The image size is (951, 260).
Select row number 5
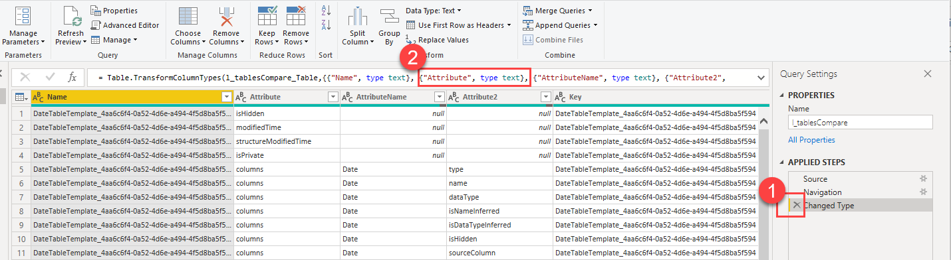tap(22, 169)
